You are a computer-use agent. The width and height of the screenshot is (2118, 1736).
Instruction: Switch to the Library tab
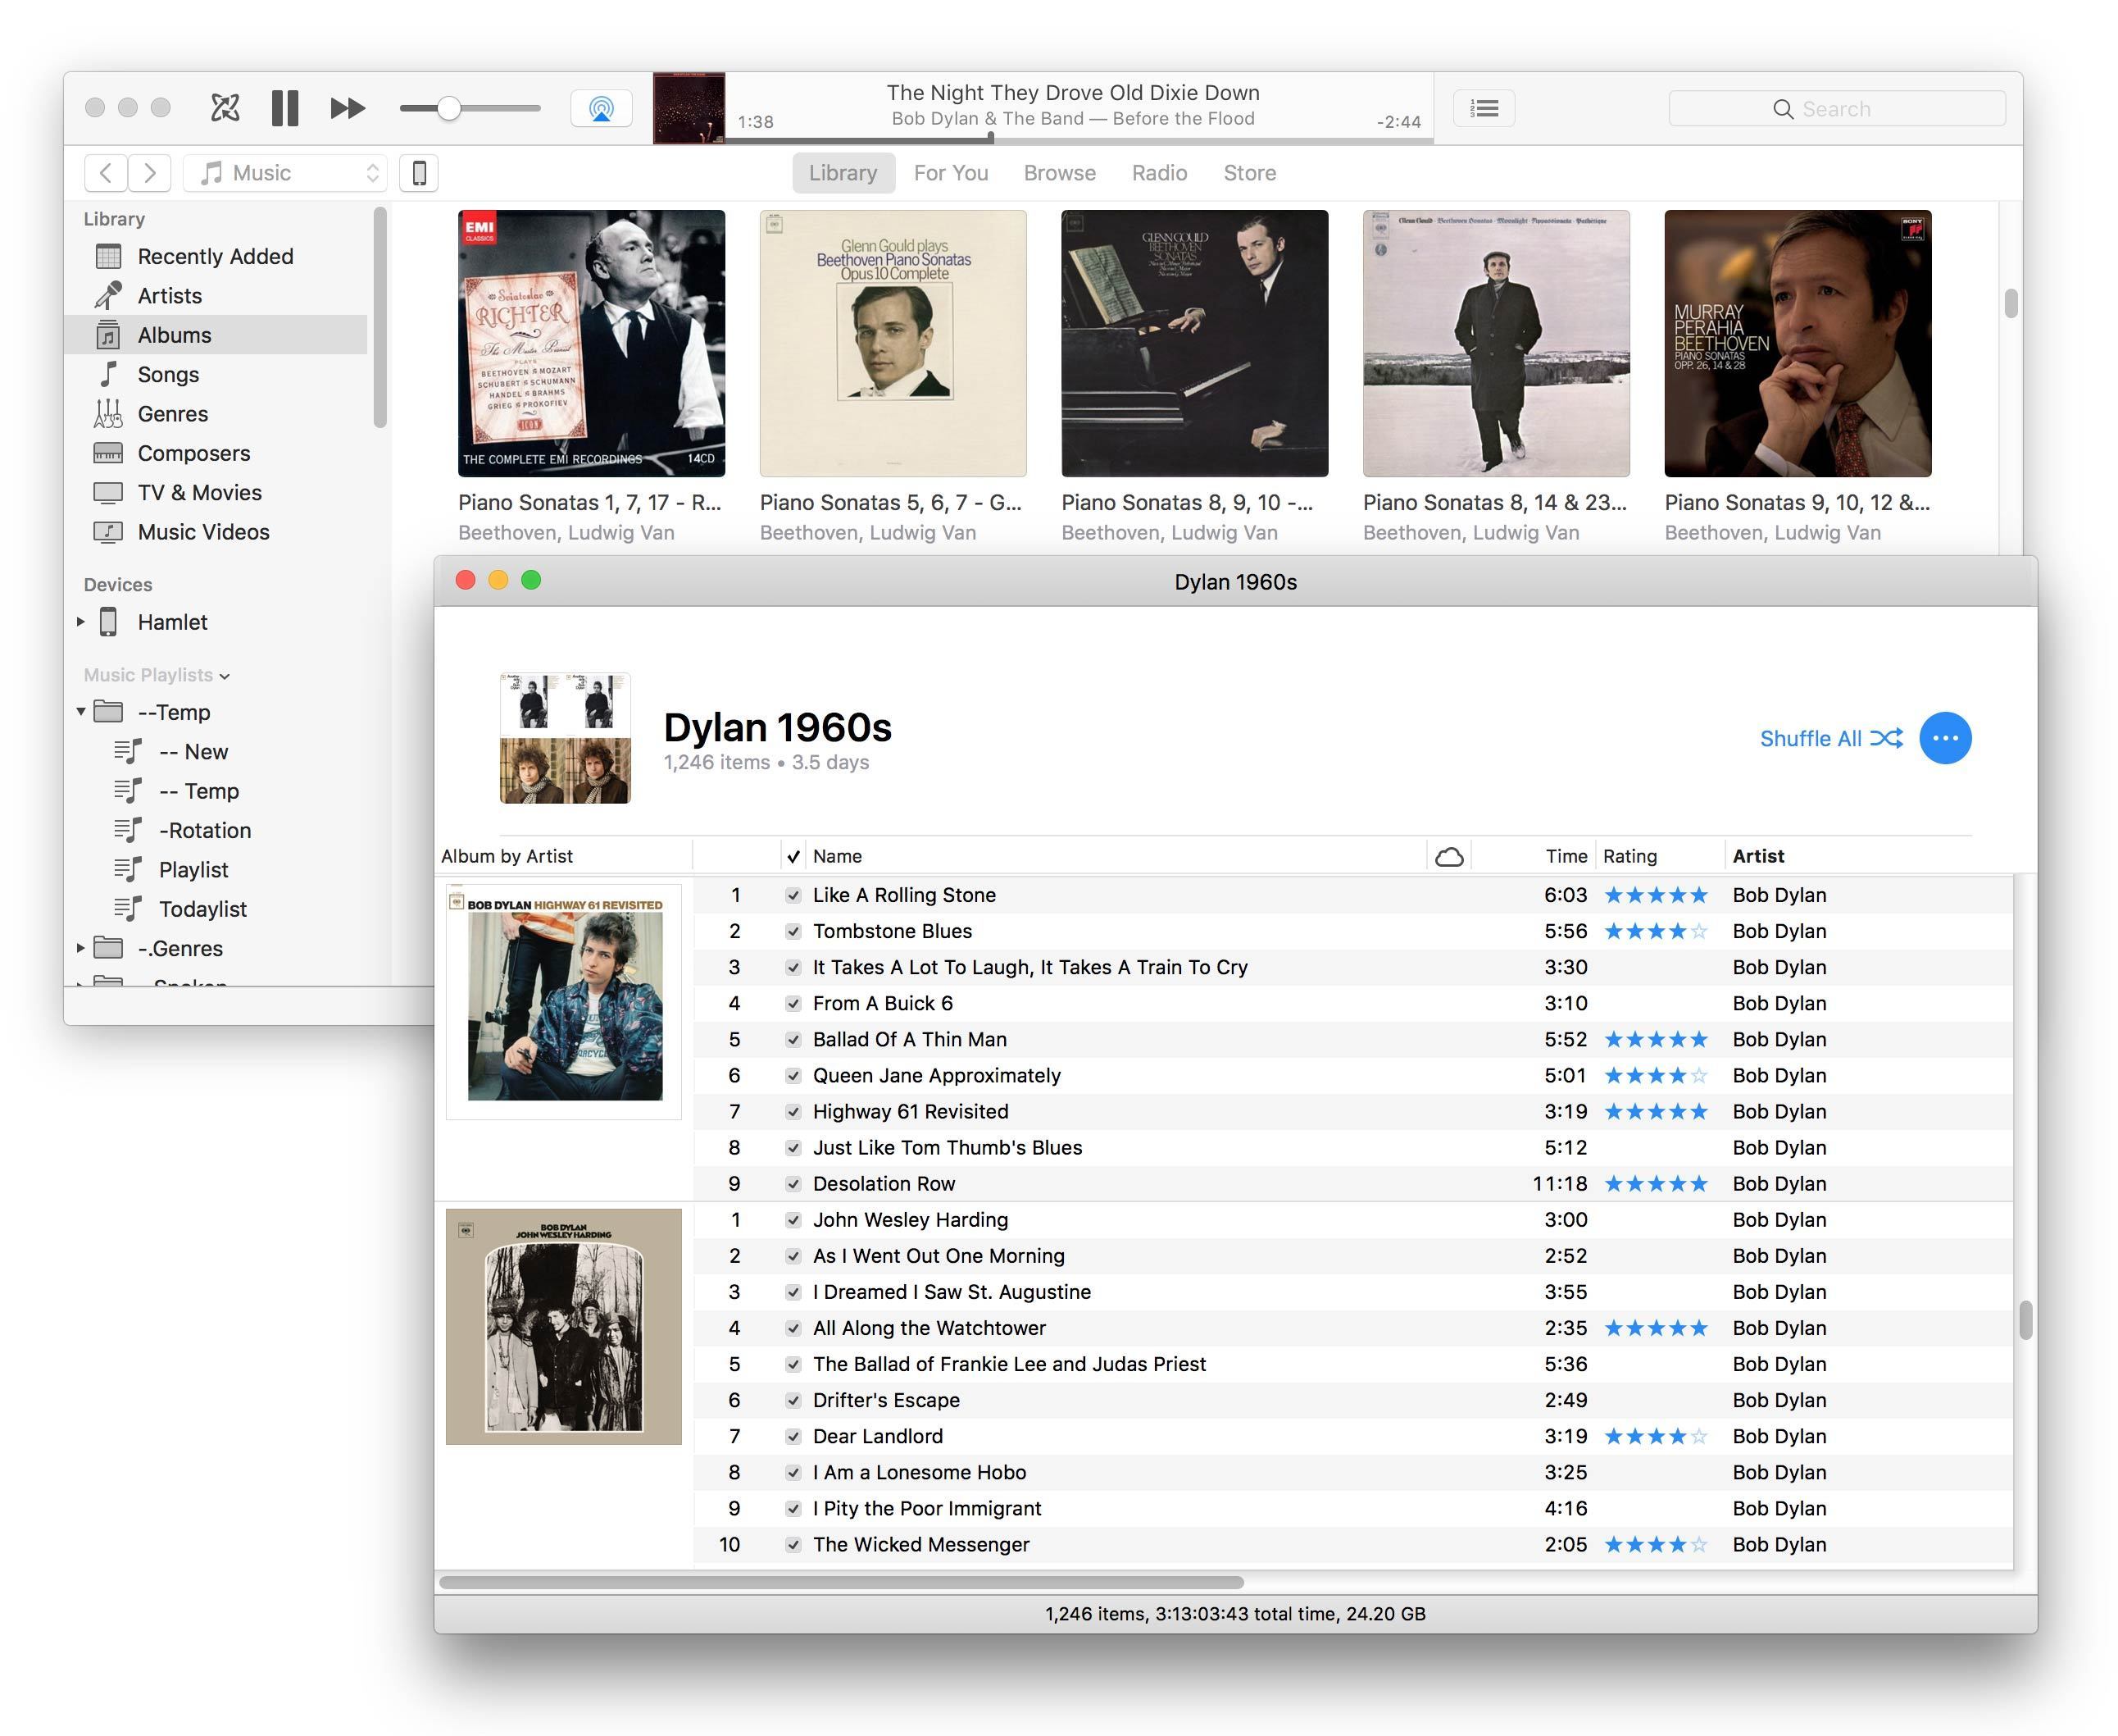pyautogui.click(x=843, y=173)
